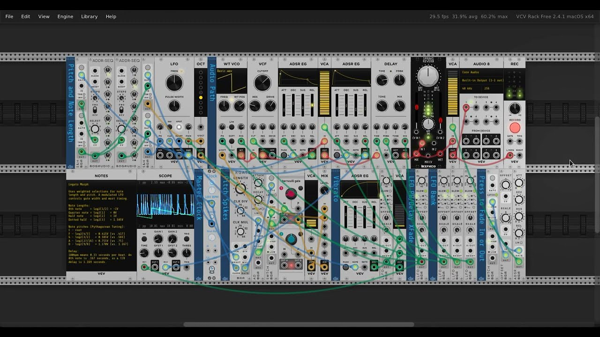Open the File menu
The width and height of the screenshot is (600, 337).
[9, 16]
